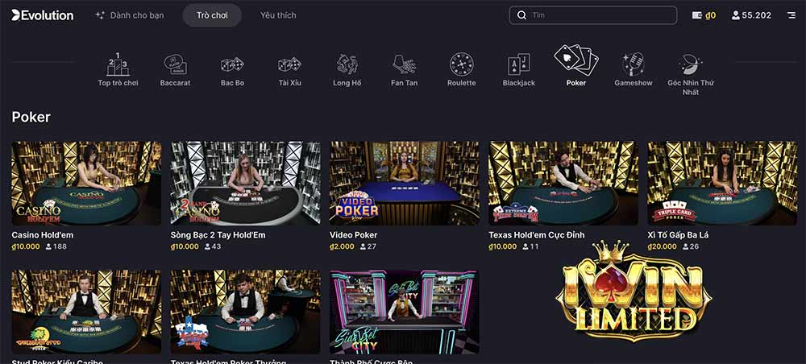Image resolution: width=806 pixels, height=364 pixels.
Task: Click the đ2.000 minimum bet under Video Poker
Action: click(342, 246)
